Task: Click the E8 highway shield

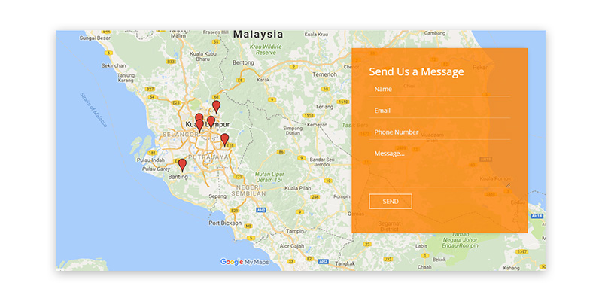Action: tap(240, 80)
